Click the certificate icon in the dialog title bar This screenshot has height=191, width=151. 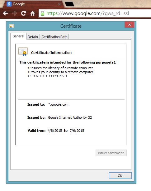click(x=12, y=26)
